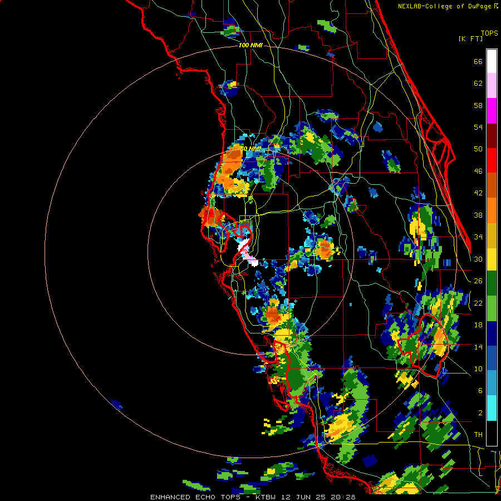Select the 38 value on the scale
Image resolution: width=501 pixels, height=501 pixels.
pos(478,215)
